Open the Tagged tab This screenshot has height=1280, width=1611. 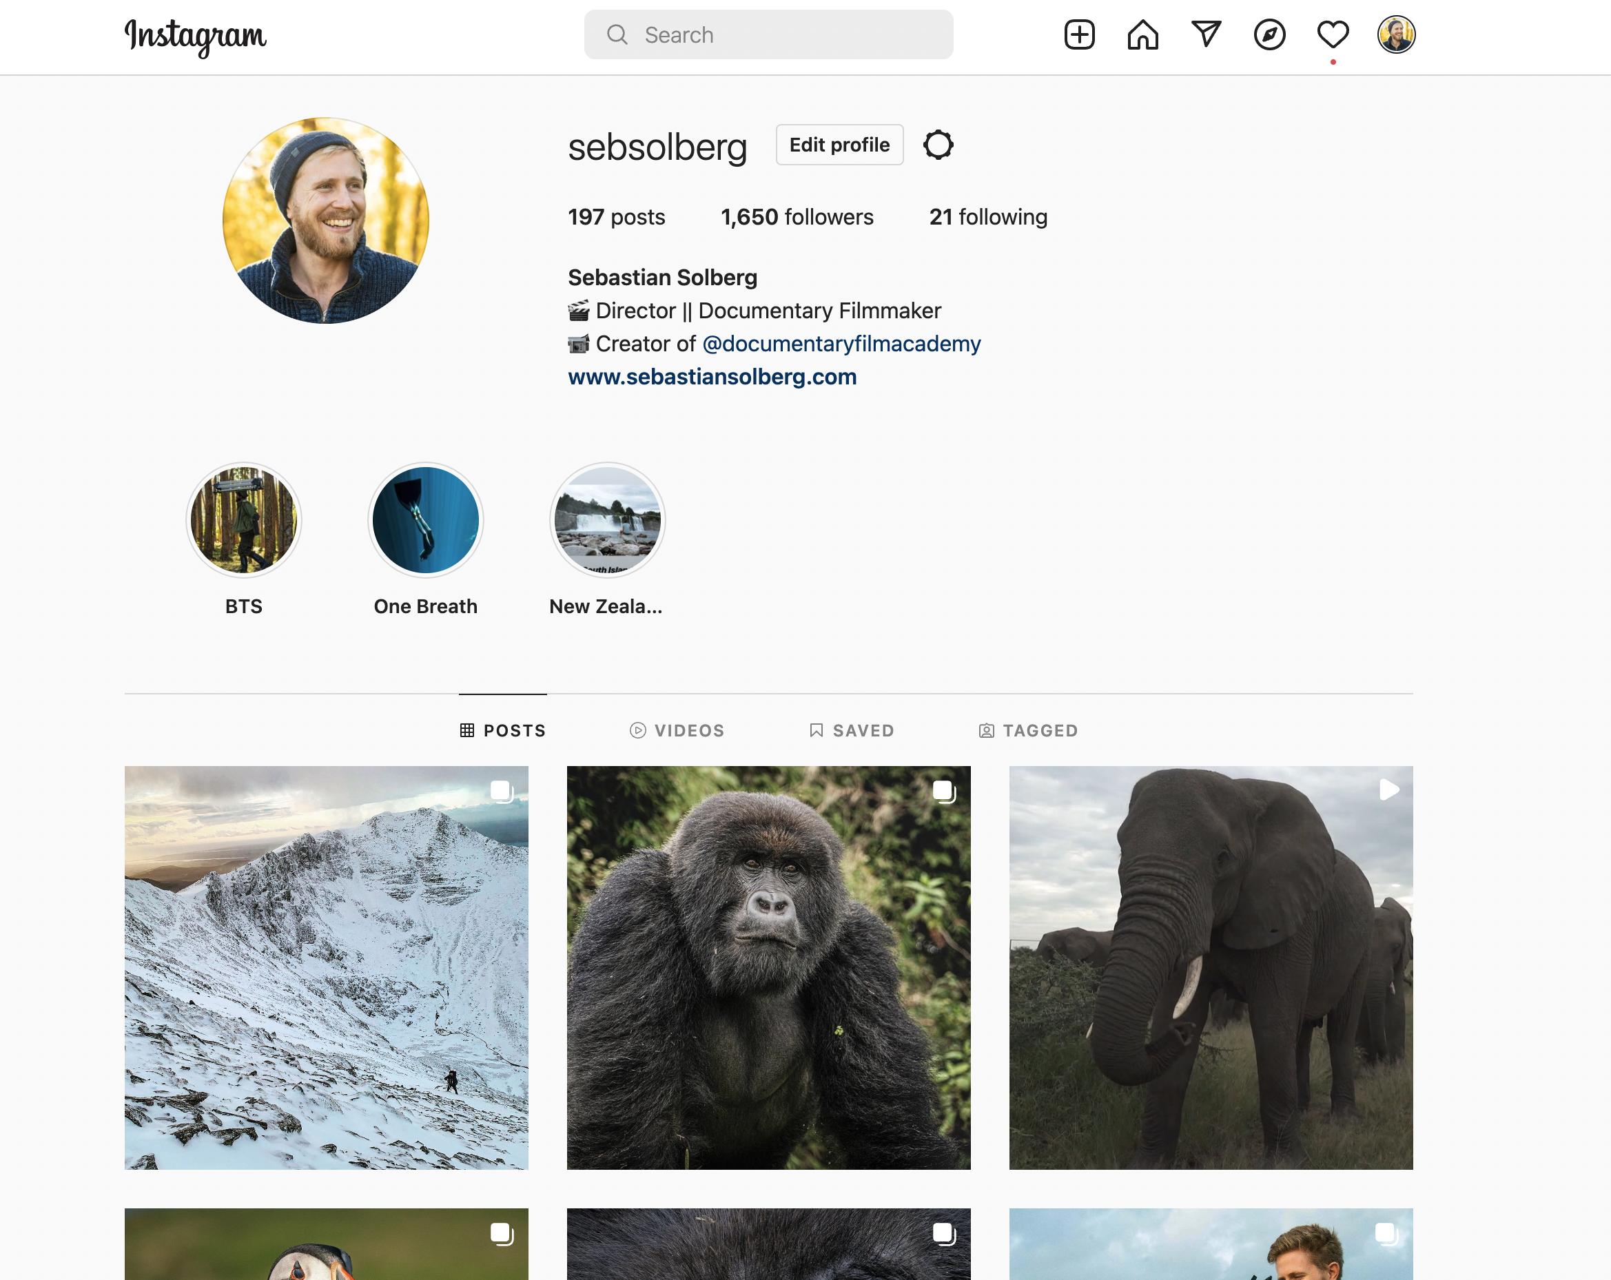click(x=1028, y=730)
